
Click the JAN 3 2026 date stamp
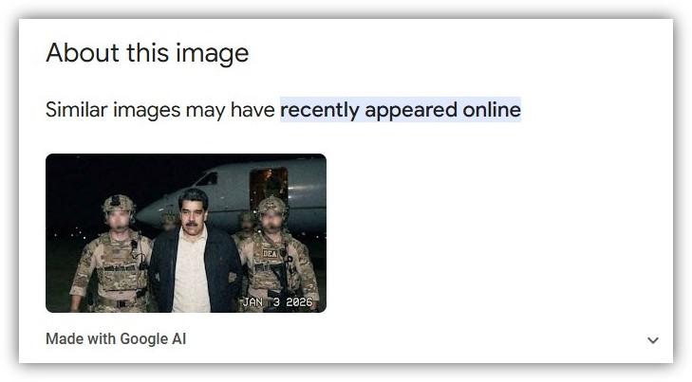pos(277,302)
